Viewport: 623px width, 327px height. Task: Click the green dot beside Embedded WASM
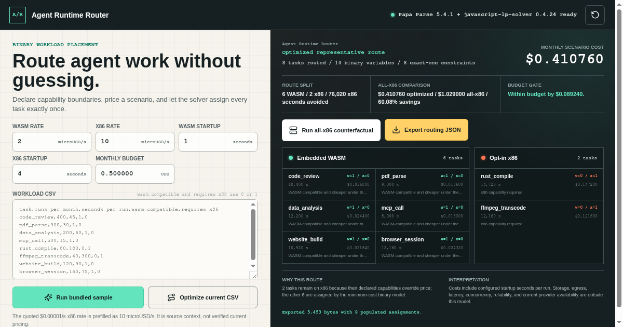click(291, 158)
